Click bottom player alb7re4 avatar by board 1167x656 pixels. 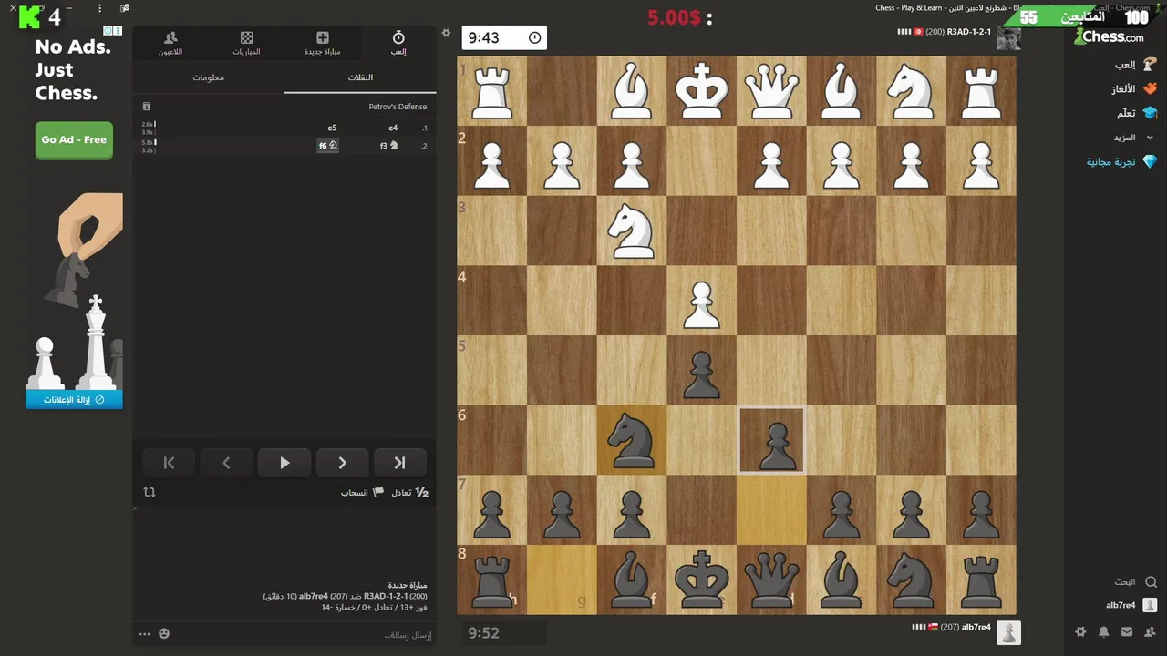1008,631
